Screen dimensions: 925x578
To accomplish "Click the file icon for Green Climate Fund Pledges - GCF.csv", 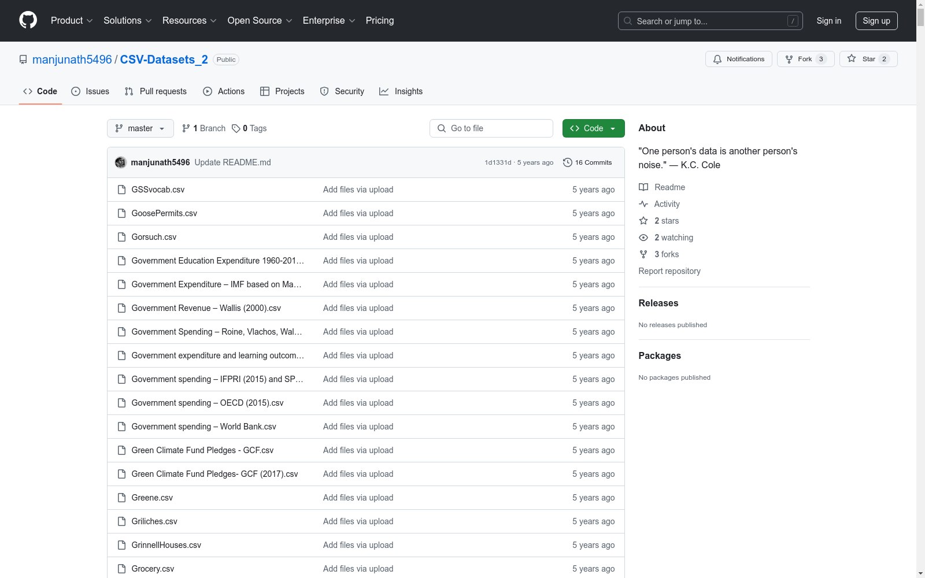I will tap(121, 450).
